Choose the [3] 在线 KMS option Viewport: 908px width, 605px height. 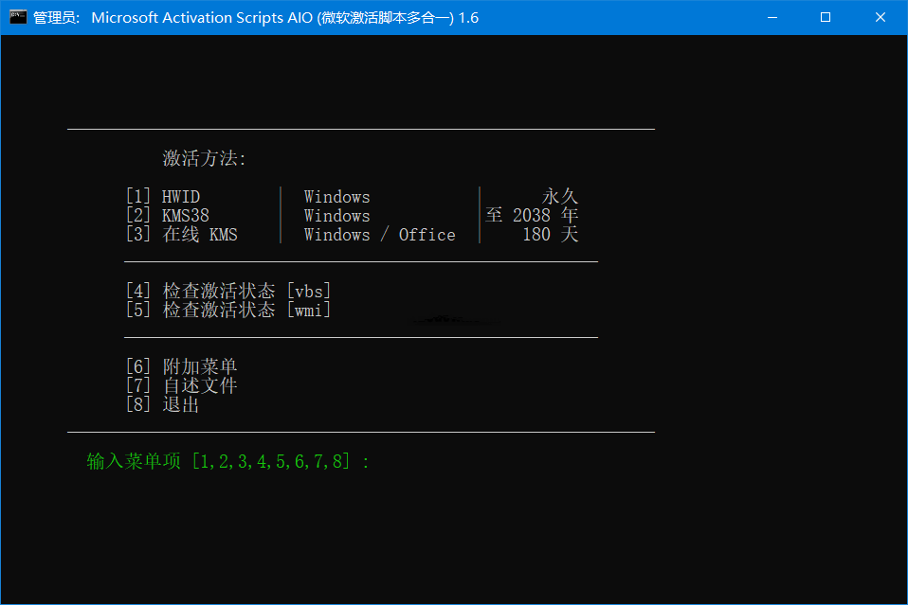pos(182,235)
